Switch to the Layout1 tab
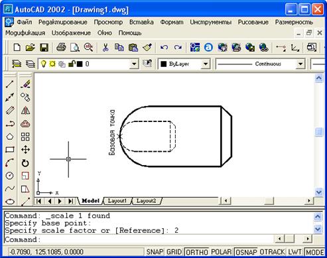327x258 pixels. pos(117,201)
